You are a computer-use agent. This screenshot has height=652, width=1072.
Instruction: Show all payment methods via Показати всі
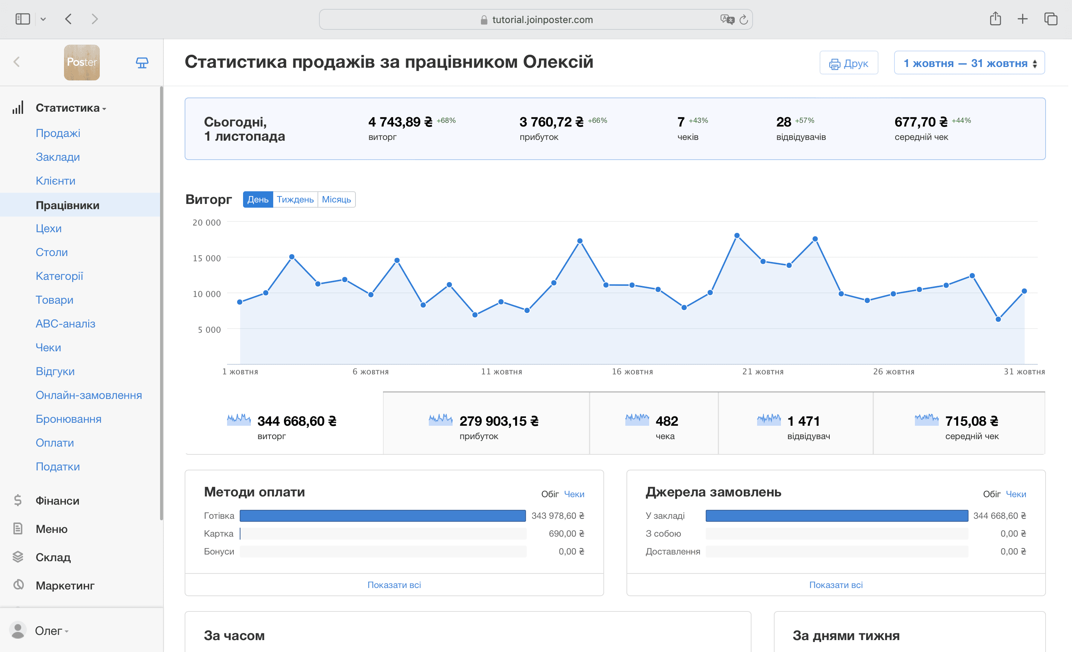(x=394, y=585)
